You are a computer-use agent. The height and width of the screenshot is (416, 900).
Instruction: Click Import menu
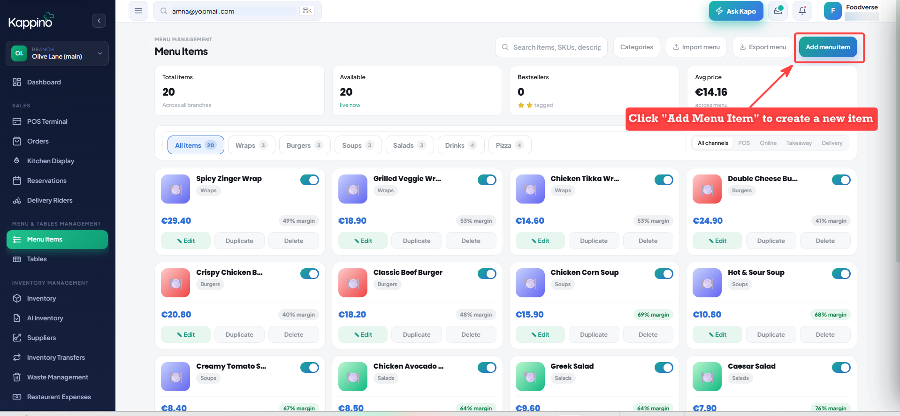click(x=696, y=47)
